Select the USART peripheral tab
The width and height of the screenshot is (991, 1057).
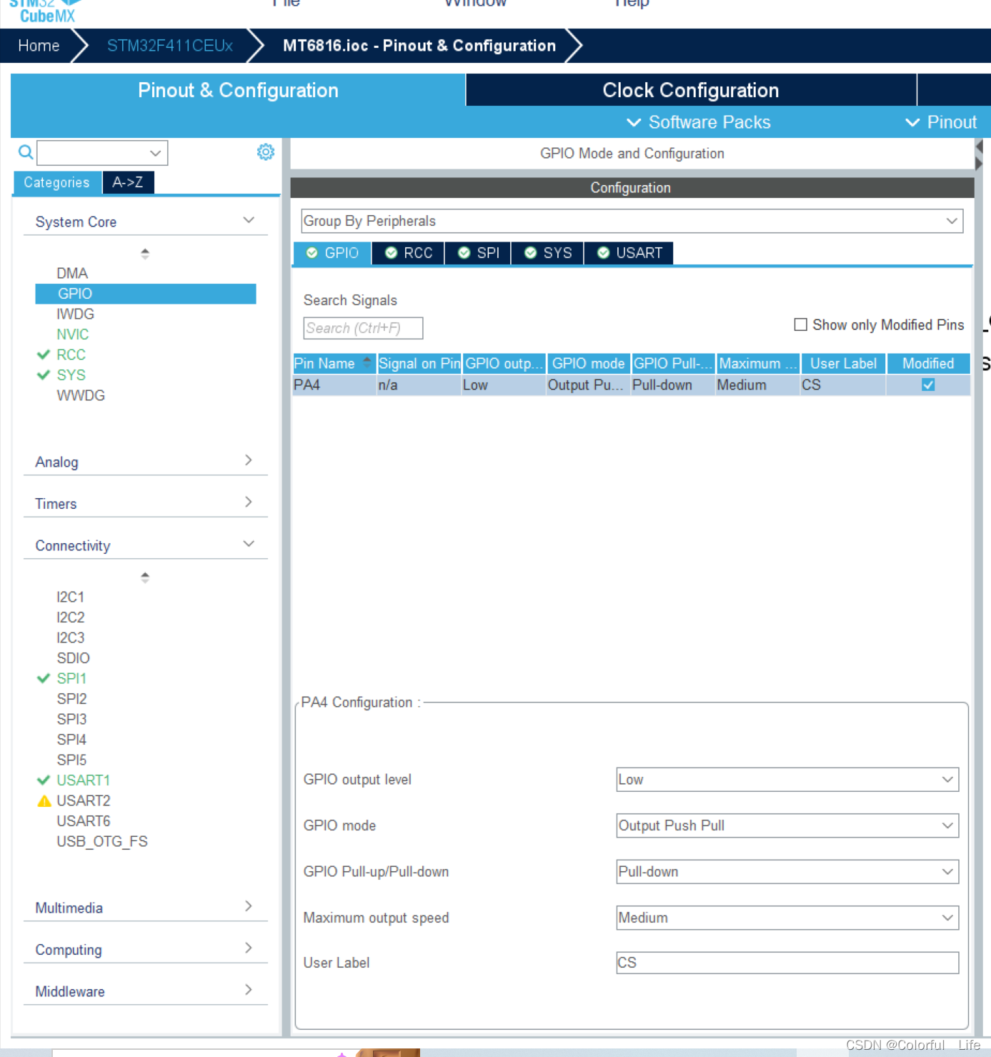coord(629,253)
